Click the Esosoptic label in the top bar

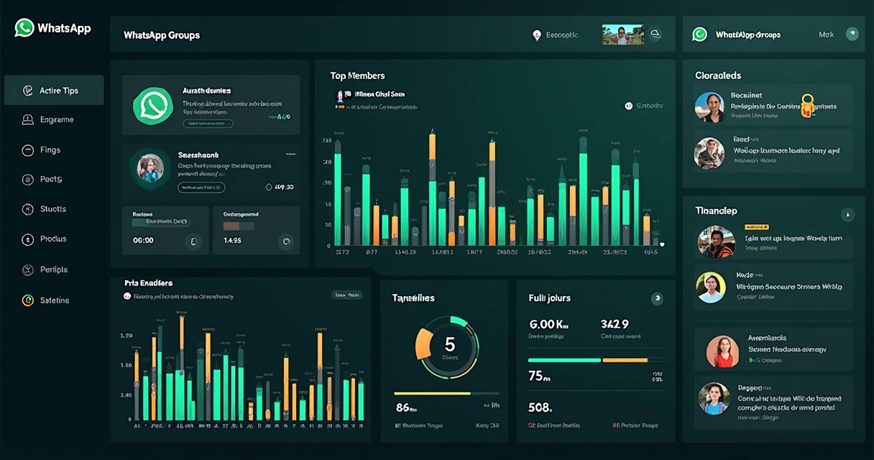[562, 34]
